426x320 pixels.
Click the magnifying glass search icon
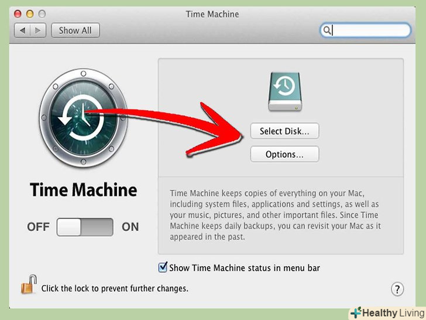point(327,30)
